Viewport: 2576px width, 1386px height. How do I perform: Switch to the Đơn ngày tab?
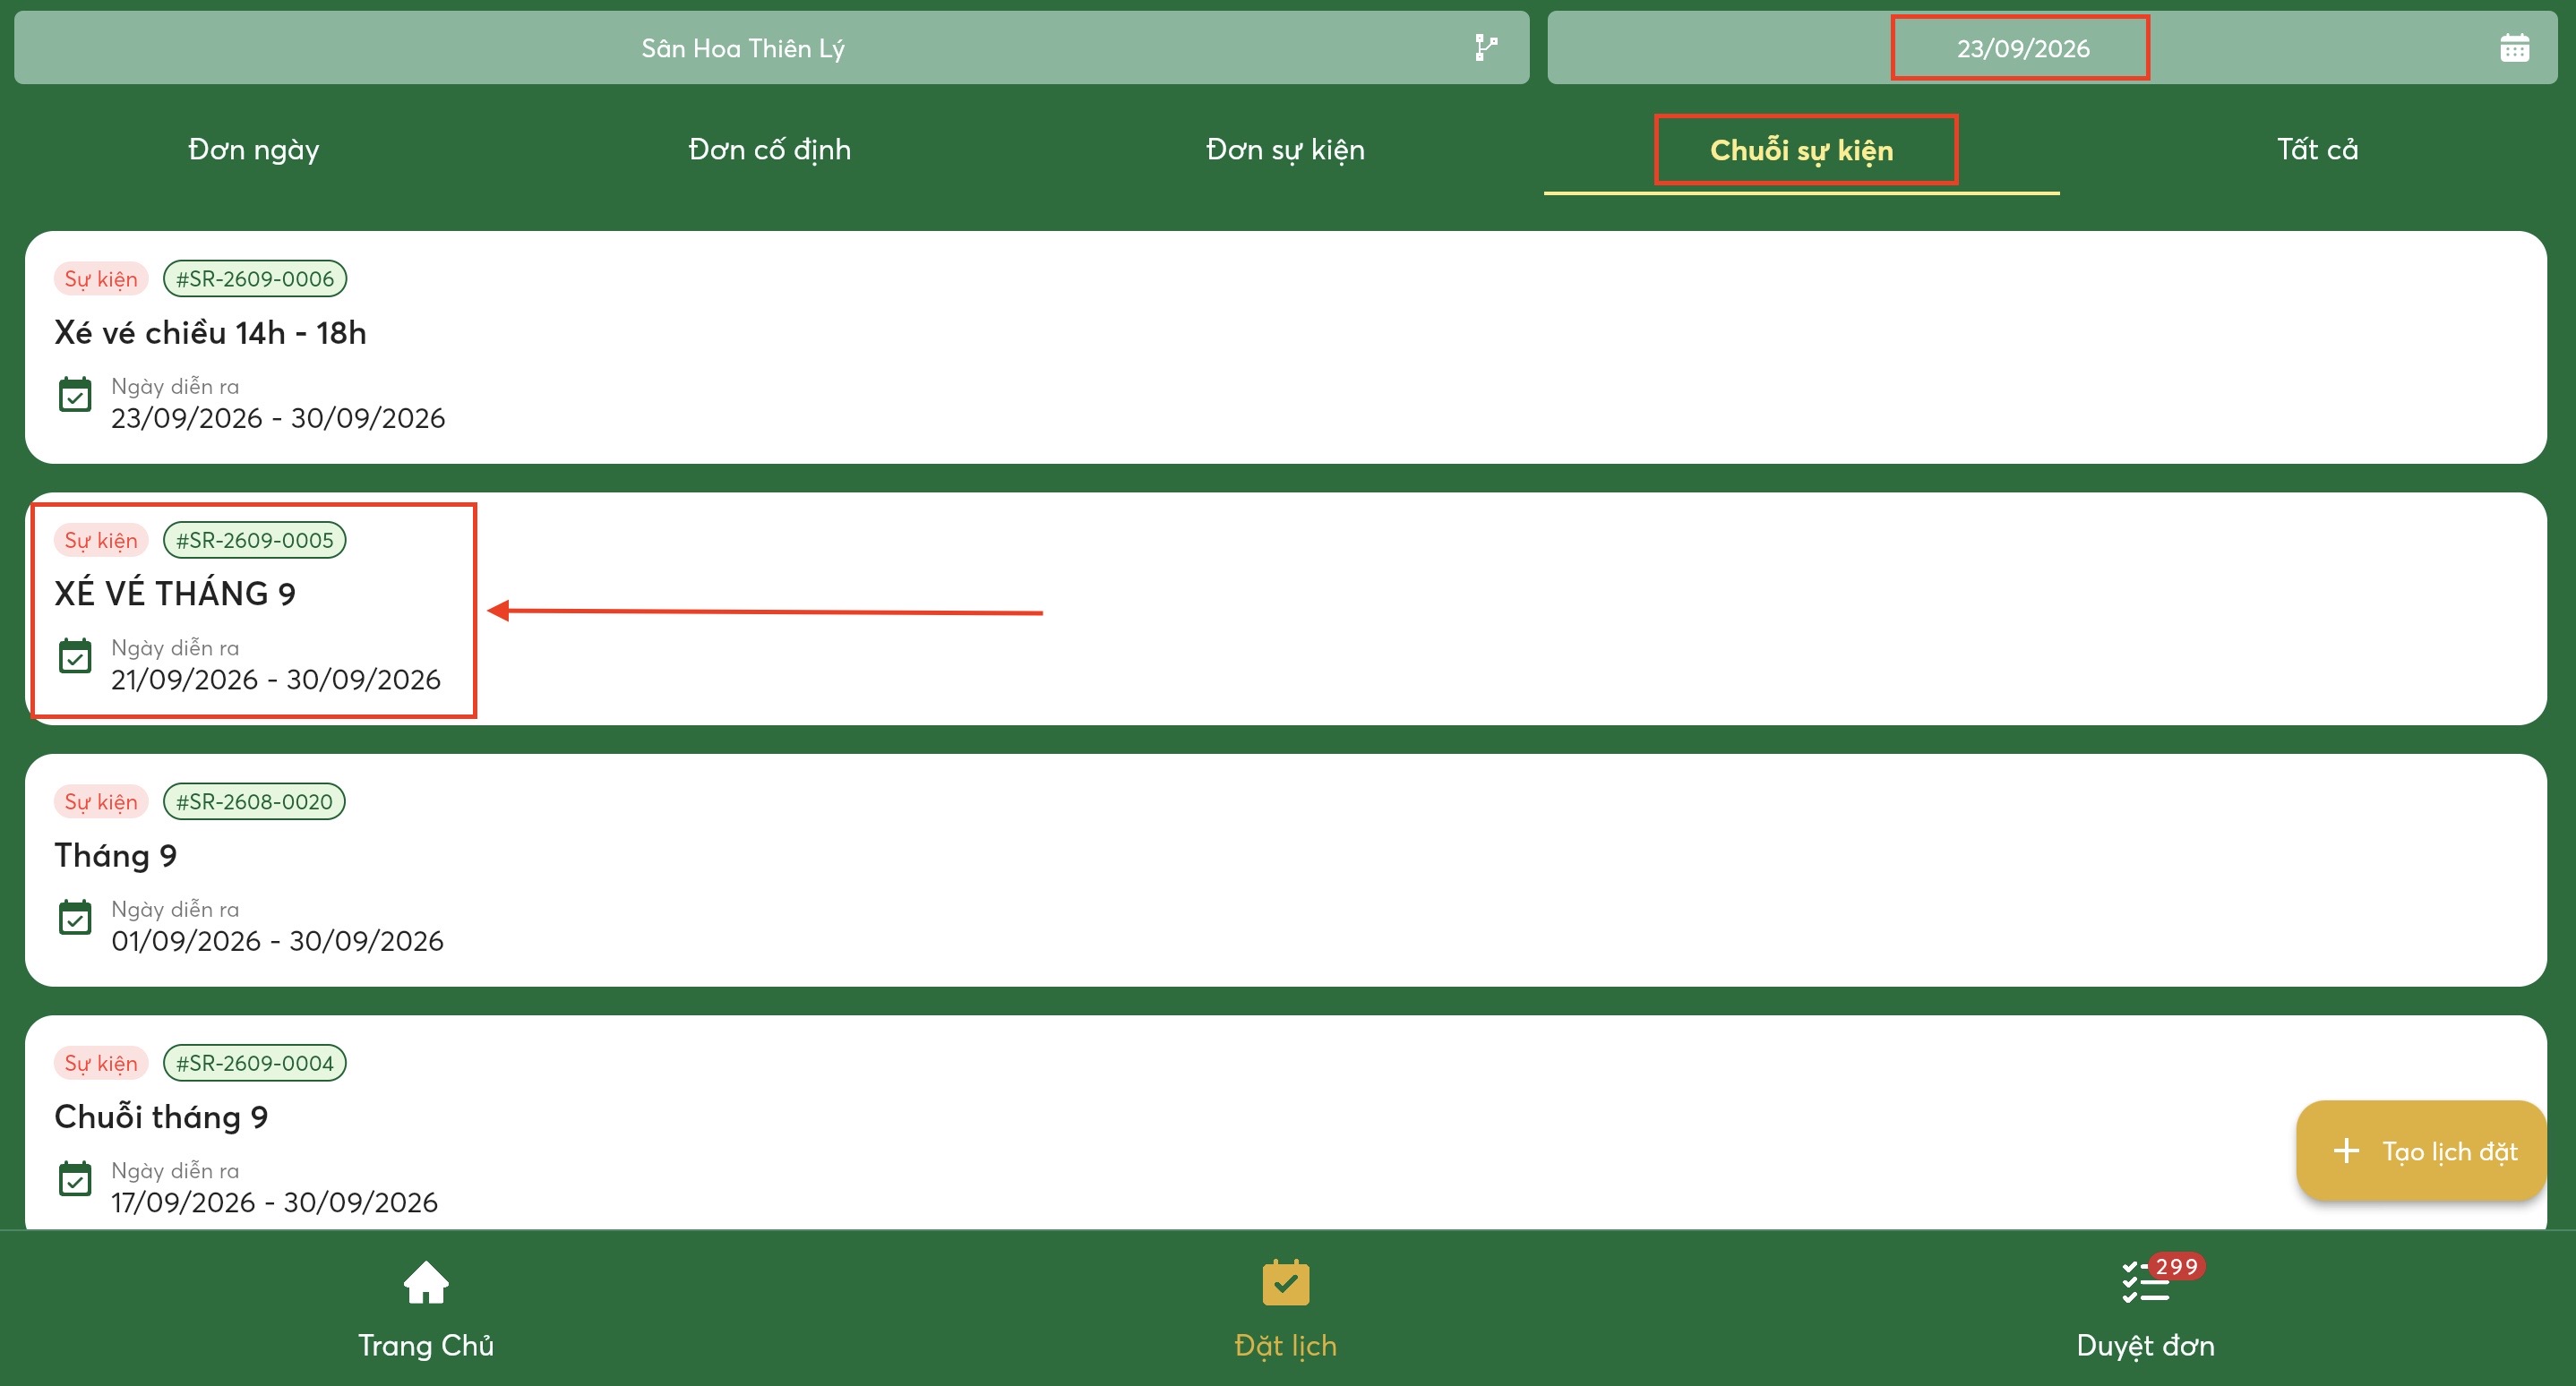(254, 150)
